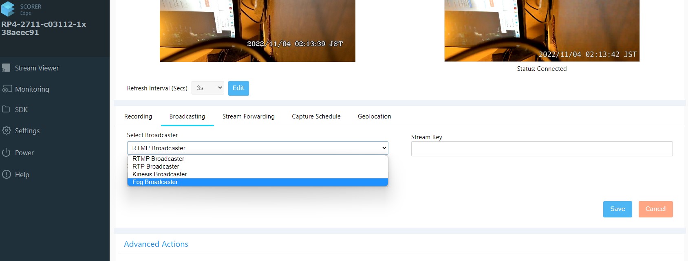Click the left camera preview thumbnail

[x=257, y=31]
